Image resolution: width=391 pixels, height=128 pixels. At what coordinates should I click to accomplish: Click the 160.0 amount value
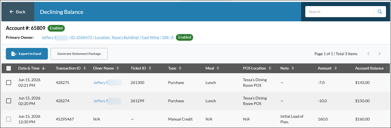click(323, 119)
